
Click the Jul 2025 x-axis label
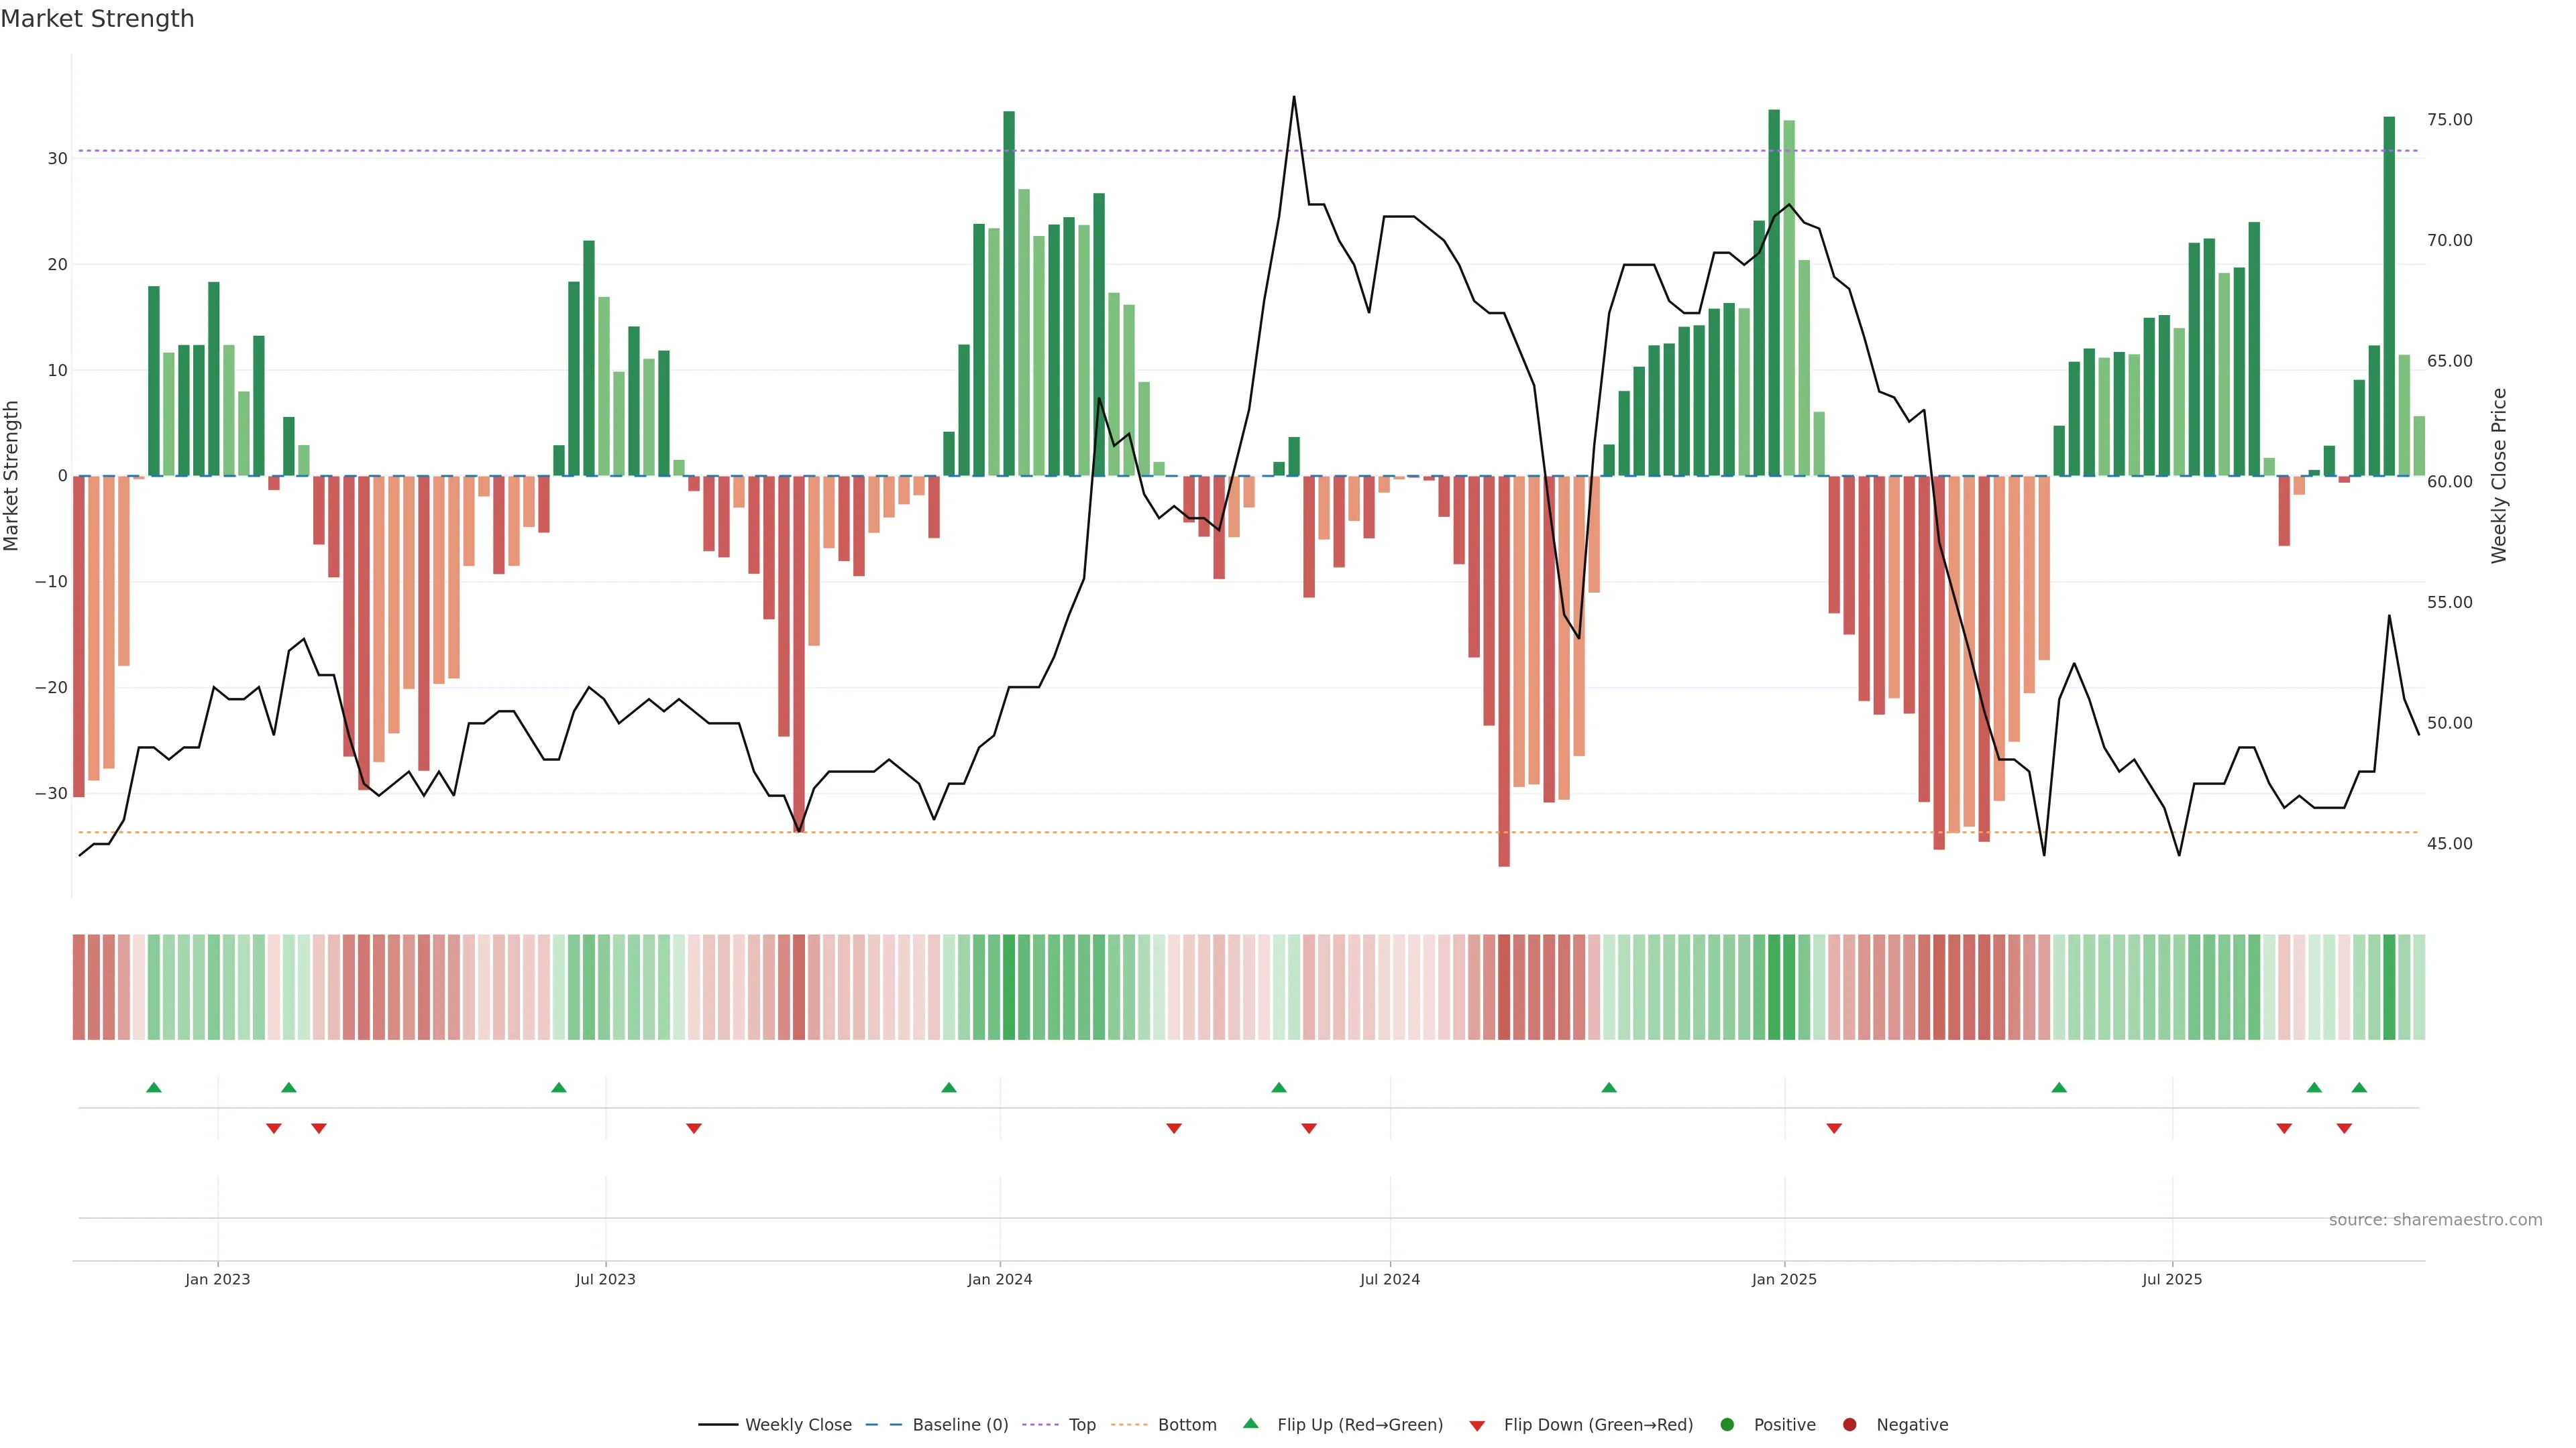tap(2171, 1279)
